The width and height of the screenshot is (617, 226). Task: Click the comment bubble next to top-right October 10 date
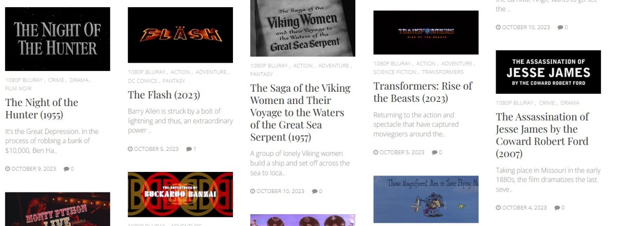(x=560, y=27)
